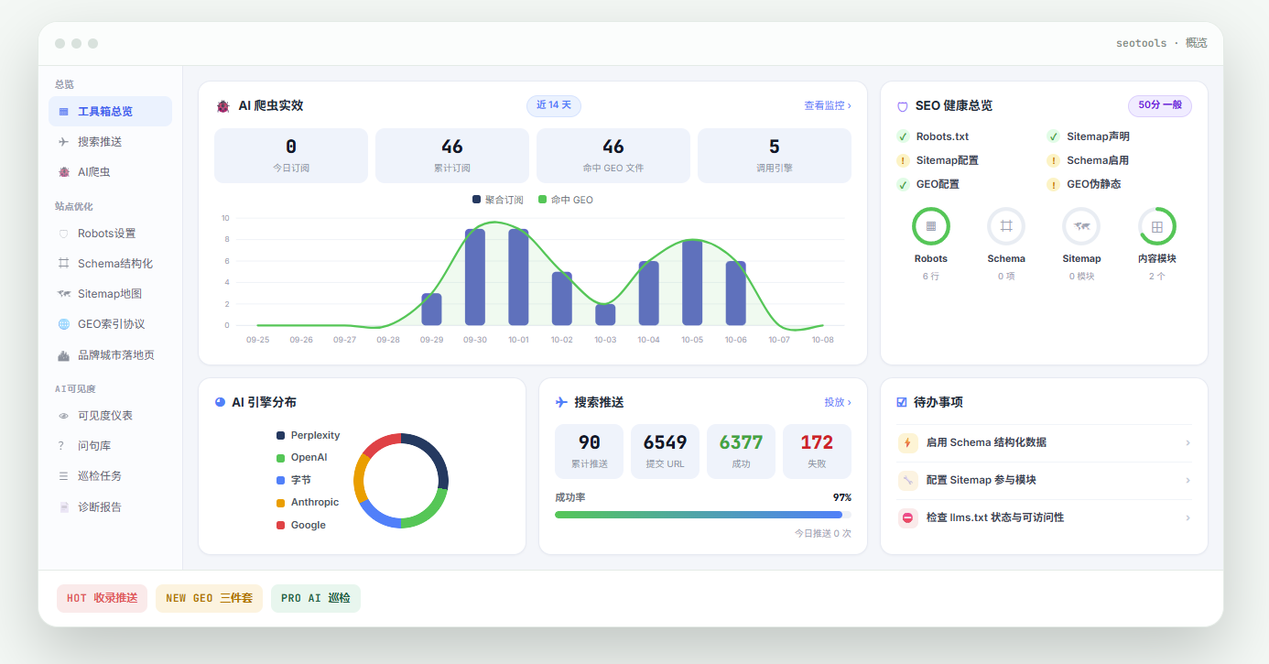This screenshot has width=1269, height=664.
Task: Open 工具箱总览 in sidebar
Action: coord(110,112)
